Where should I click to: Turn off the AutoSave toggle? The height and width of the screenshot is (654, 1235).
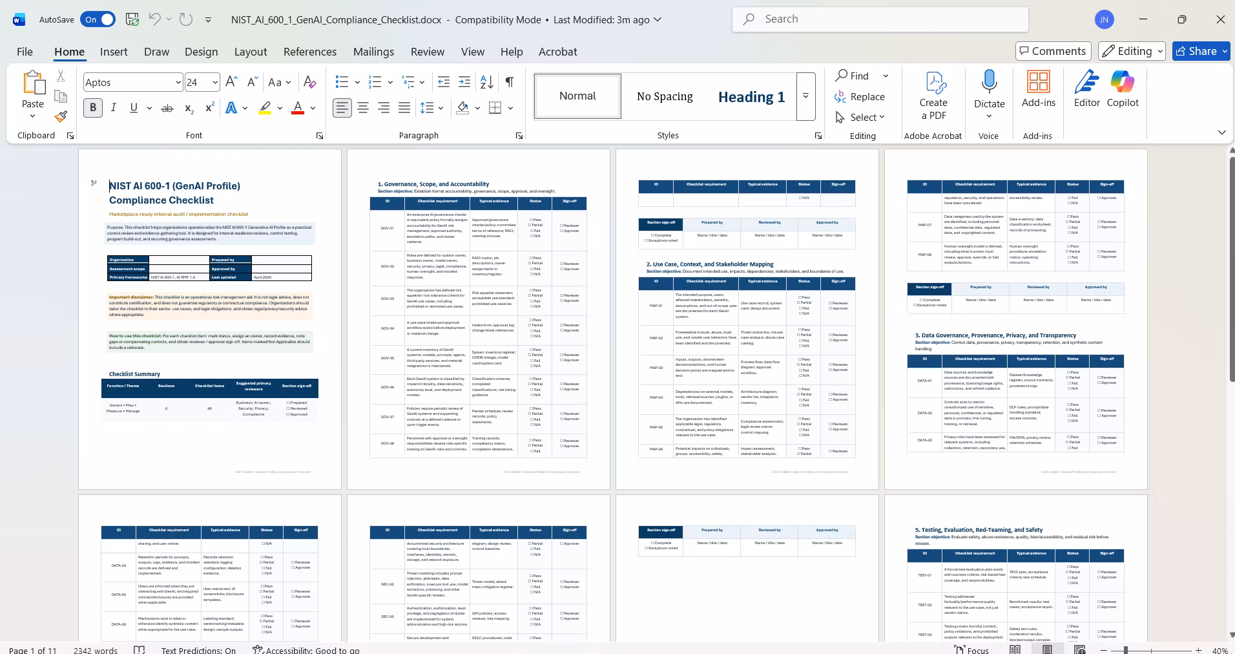point(98,19)
